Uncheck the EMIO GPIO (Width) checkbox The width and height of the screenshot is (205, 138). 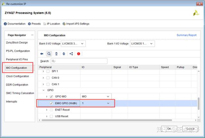tap(51, 103)
